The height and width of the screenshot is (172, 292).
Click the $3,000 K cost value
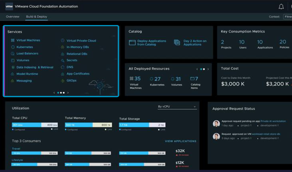(233, 84)
